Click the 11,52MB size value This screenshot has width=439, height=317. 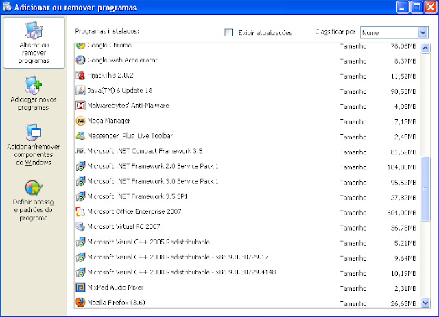[x=403, y=77]
